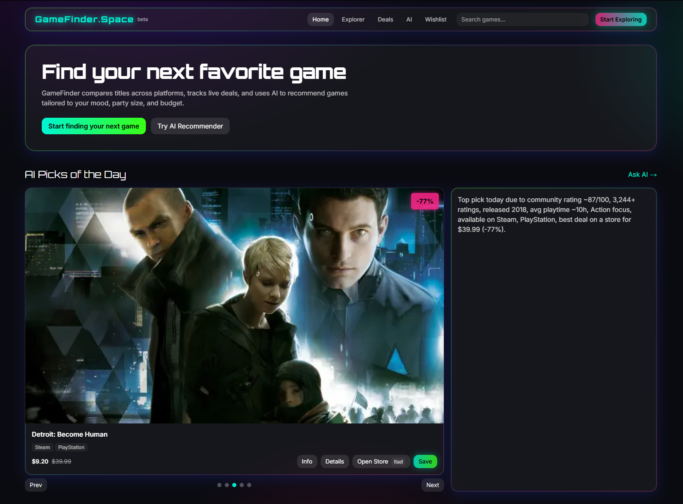Viewport: 683px width, 504px height.
Task: Select the active third carousel dot
Action: 234,485
